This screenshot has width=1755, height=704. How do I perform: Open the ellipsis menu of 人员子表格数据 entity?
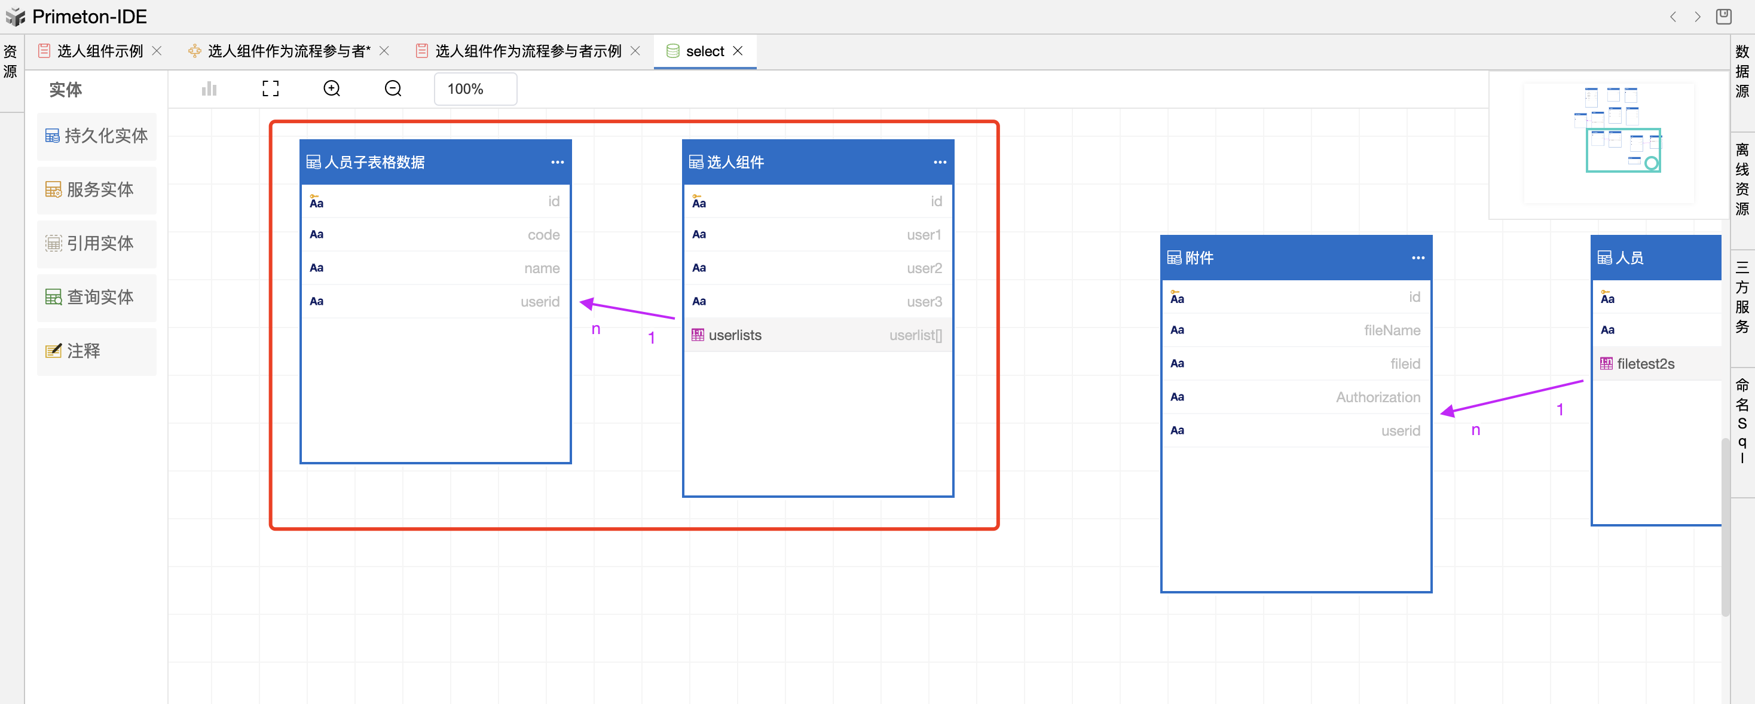point(557,162)
